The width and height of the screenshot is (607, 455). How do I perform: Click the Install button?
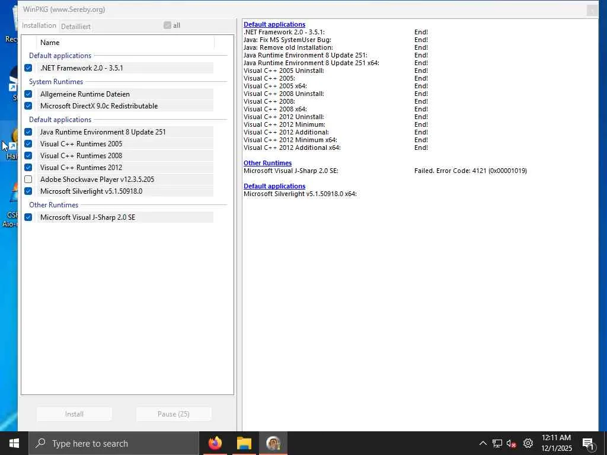[74, 414]
